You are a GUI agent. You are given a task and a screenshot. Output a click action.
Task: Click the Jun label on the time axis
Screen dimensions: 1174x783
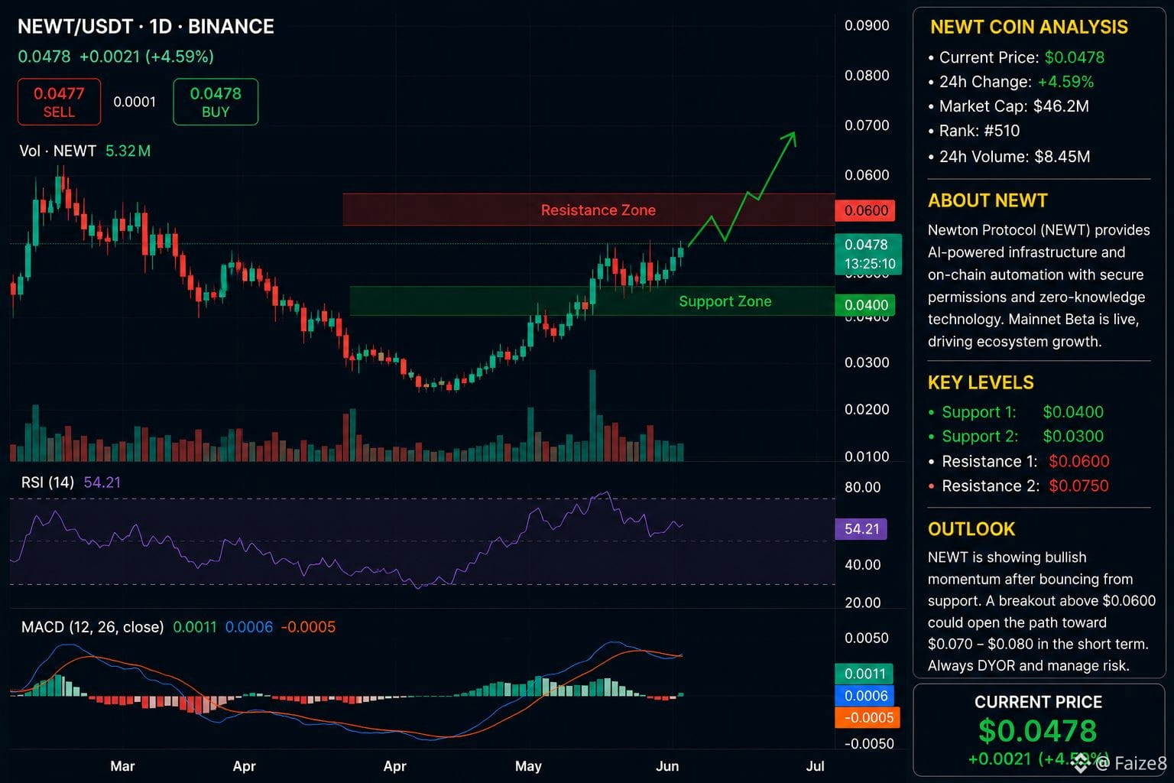click(667, 765)
